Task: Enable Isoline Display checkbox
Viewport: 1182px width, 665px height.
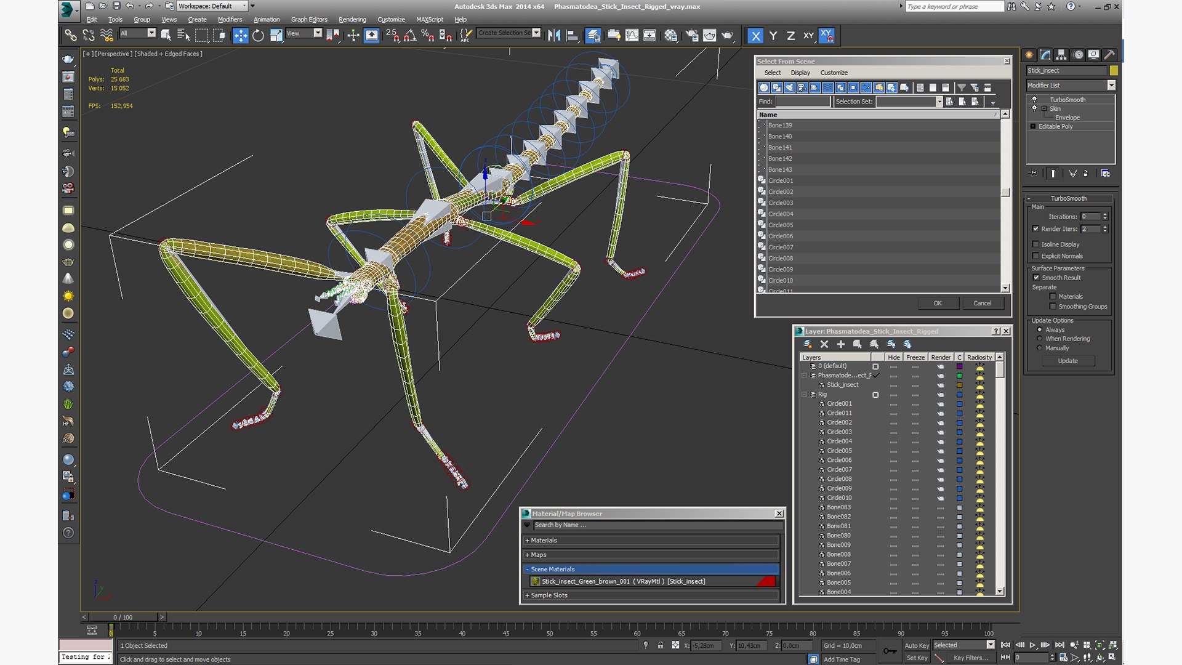Action: 1035,244
